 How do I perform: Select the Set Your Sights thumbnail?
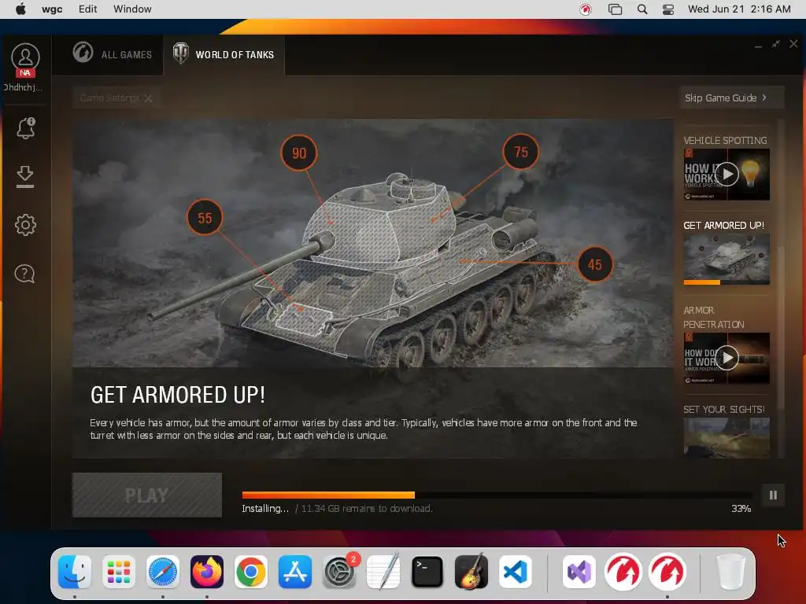click(727, 436)
